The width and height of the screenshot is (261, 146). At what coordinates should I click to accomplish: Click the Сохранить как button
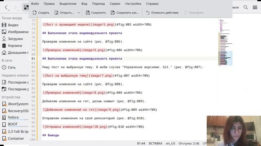(x=125, y=13)
